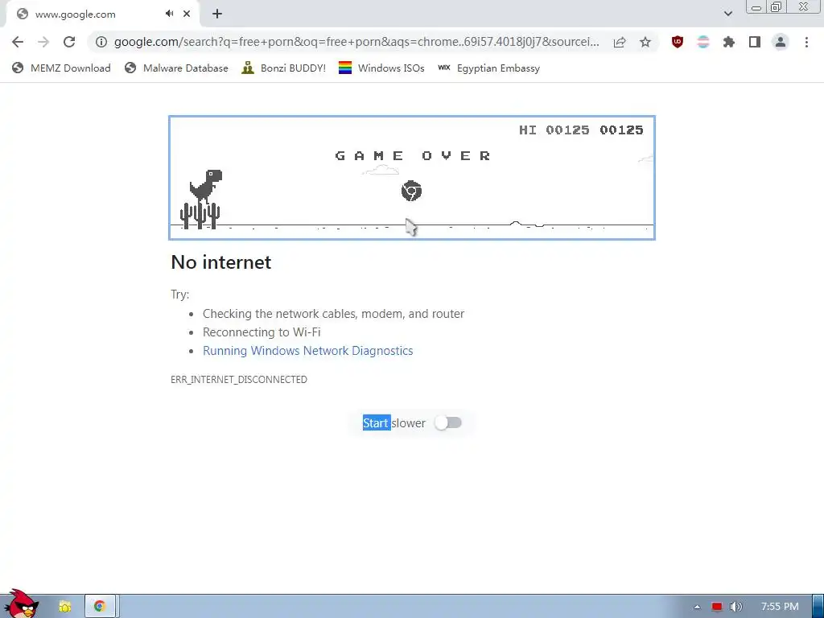824x618 pixels.
Task: Open the volume speaker tray icon
Action: tap(735, 607)
